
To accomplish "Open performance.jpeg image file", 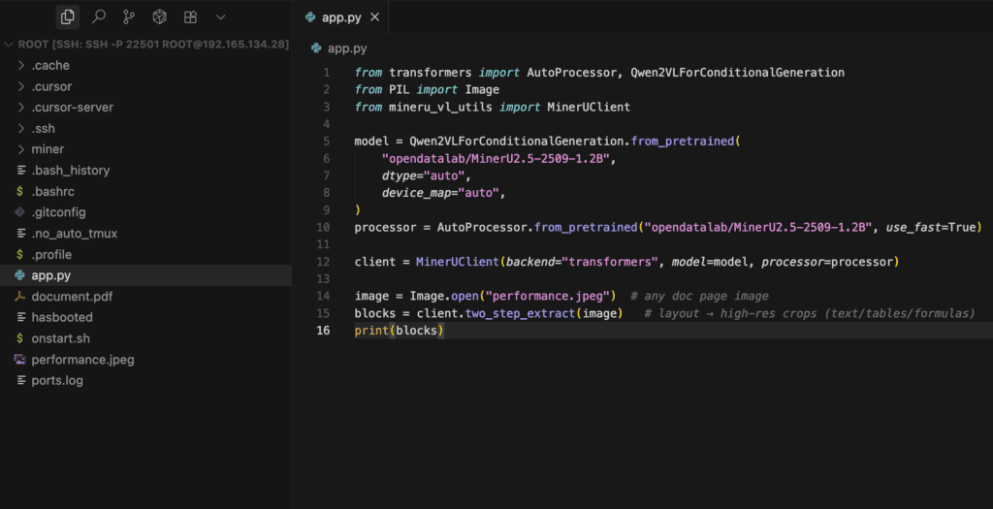I will tap(82, 360).
